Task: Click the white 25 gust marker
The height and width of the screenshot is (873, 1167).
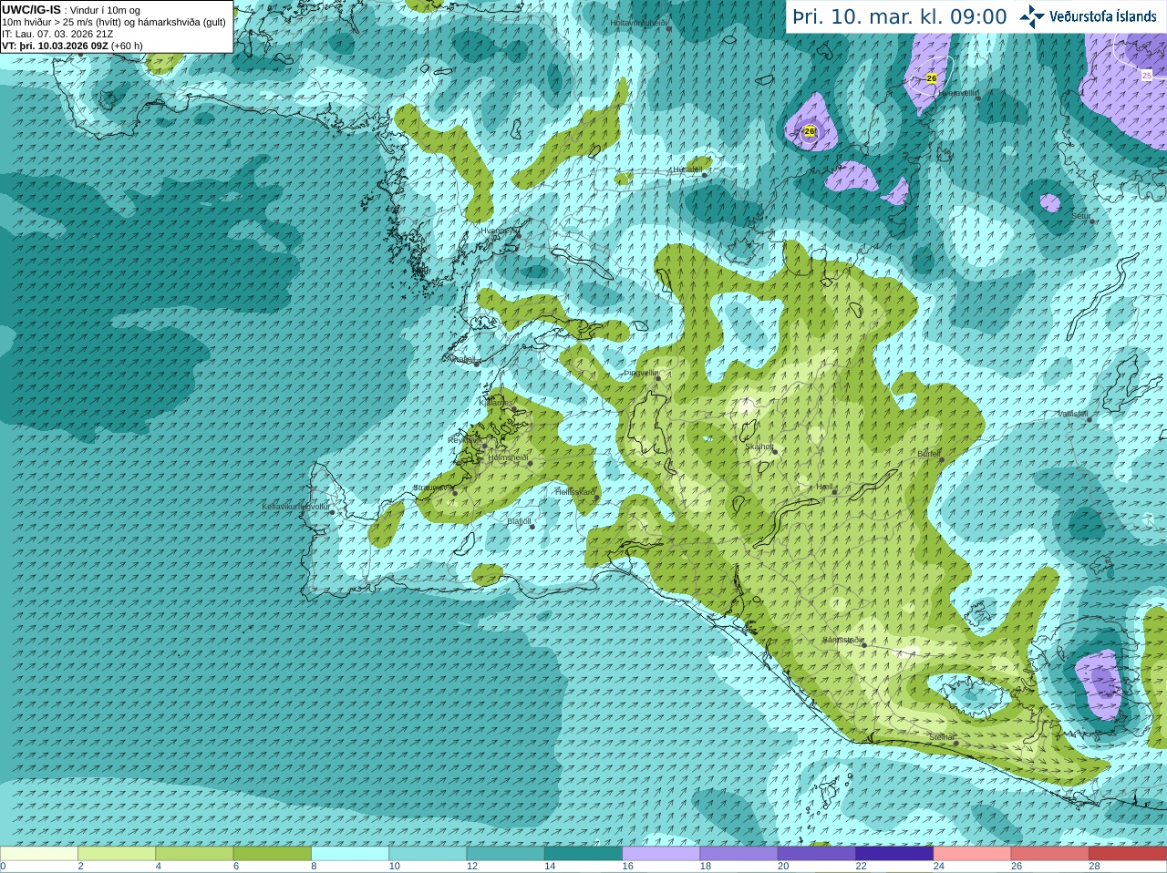Action: pos(1147,76)
